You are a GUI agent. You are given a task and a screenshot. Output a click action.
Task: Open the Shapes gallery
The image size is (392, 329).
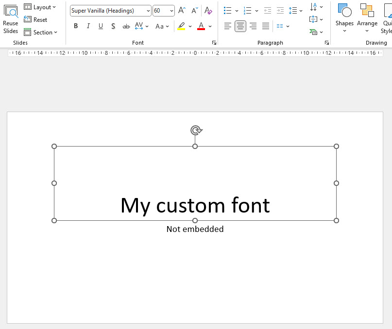[344, 18]
